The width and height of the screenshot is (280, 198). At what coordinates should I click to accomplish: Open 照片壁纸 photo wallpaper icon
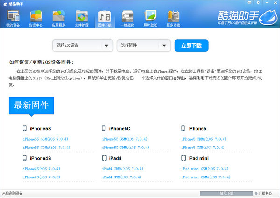coord(150,19)
